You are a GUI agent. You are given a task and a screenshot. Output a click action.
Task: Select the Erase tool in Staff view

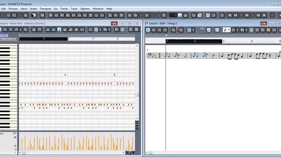coord(159,30)
